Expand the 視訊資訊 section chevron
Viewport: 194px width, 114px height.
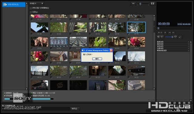click(x=189, y=44)
